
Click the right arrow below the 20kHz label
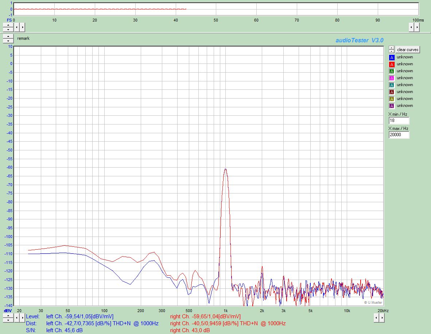381,318
